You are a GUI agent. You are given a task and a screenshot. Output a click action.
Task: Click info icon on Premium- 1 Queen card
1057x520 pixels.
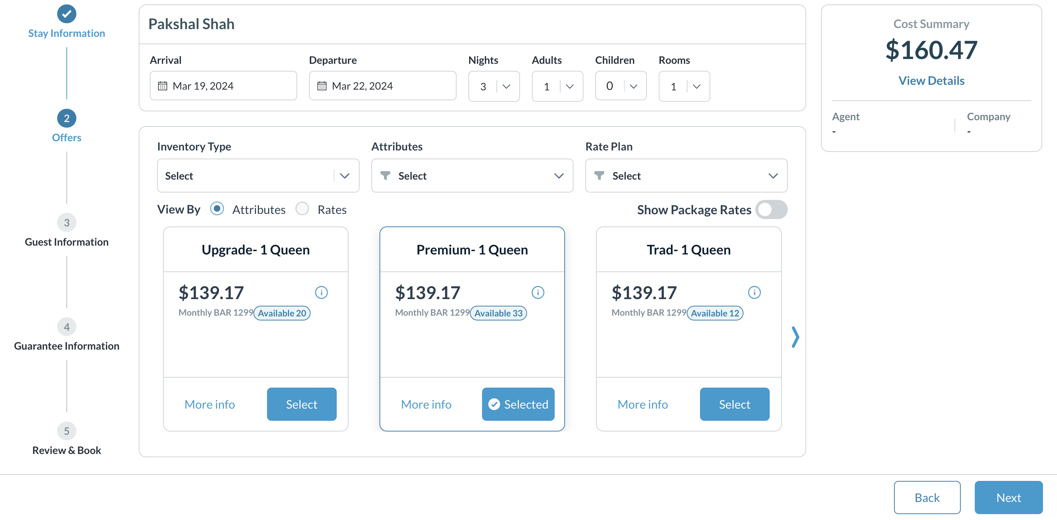[x=537, y=292]
